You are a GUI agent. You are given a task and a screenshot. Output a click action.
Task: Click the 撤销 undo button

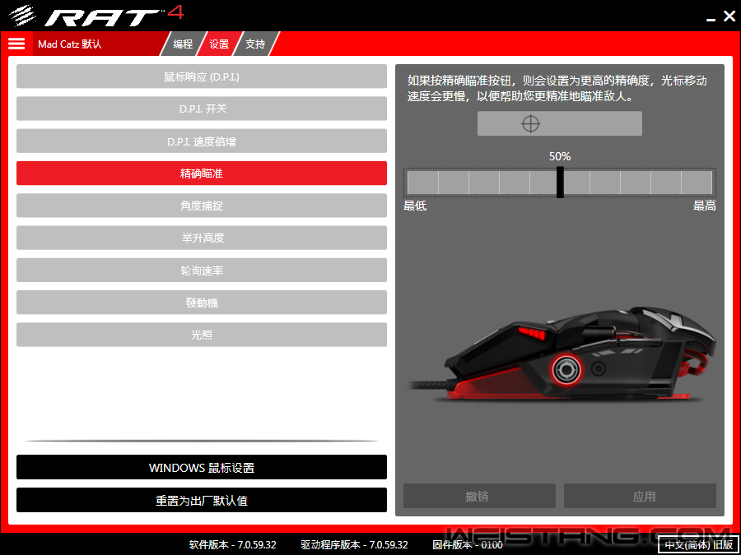(x=479, y=496)
